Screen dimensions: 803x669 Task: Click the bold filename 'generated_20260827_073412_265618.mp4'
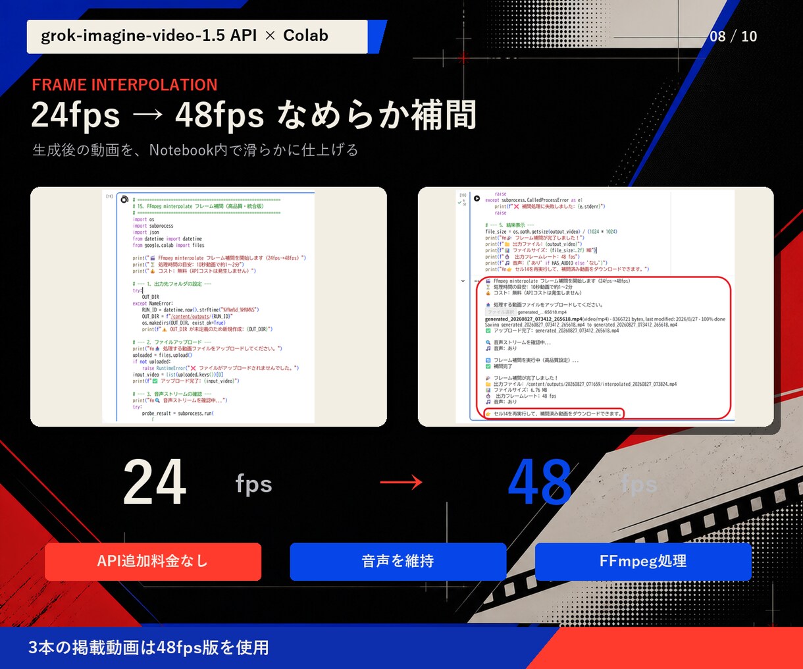[533, 319]
